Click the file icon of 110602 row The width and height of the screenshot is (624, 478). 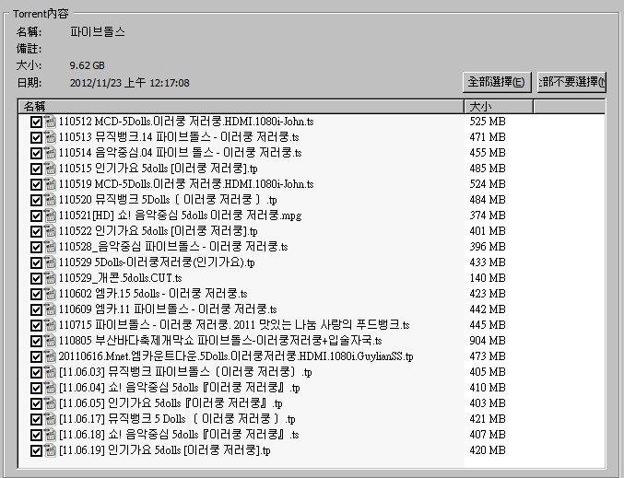coord(50,295)
